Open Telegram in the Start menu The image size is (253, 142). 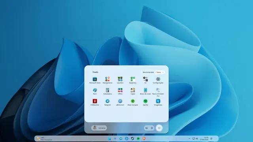pyautogui.click(x=108, y=102)
